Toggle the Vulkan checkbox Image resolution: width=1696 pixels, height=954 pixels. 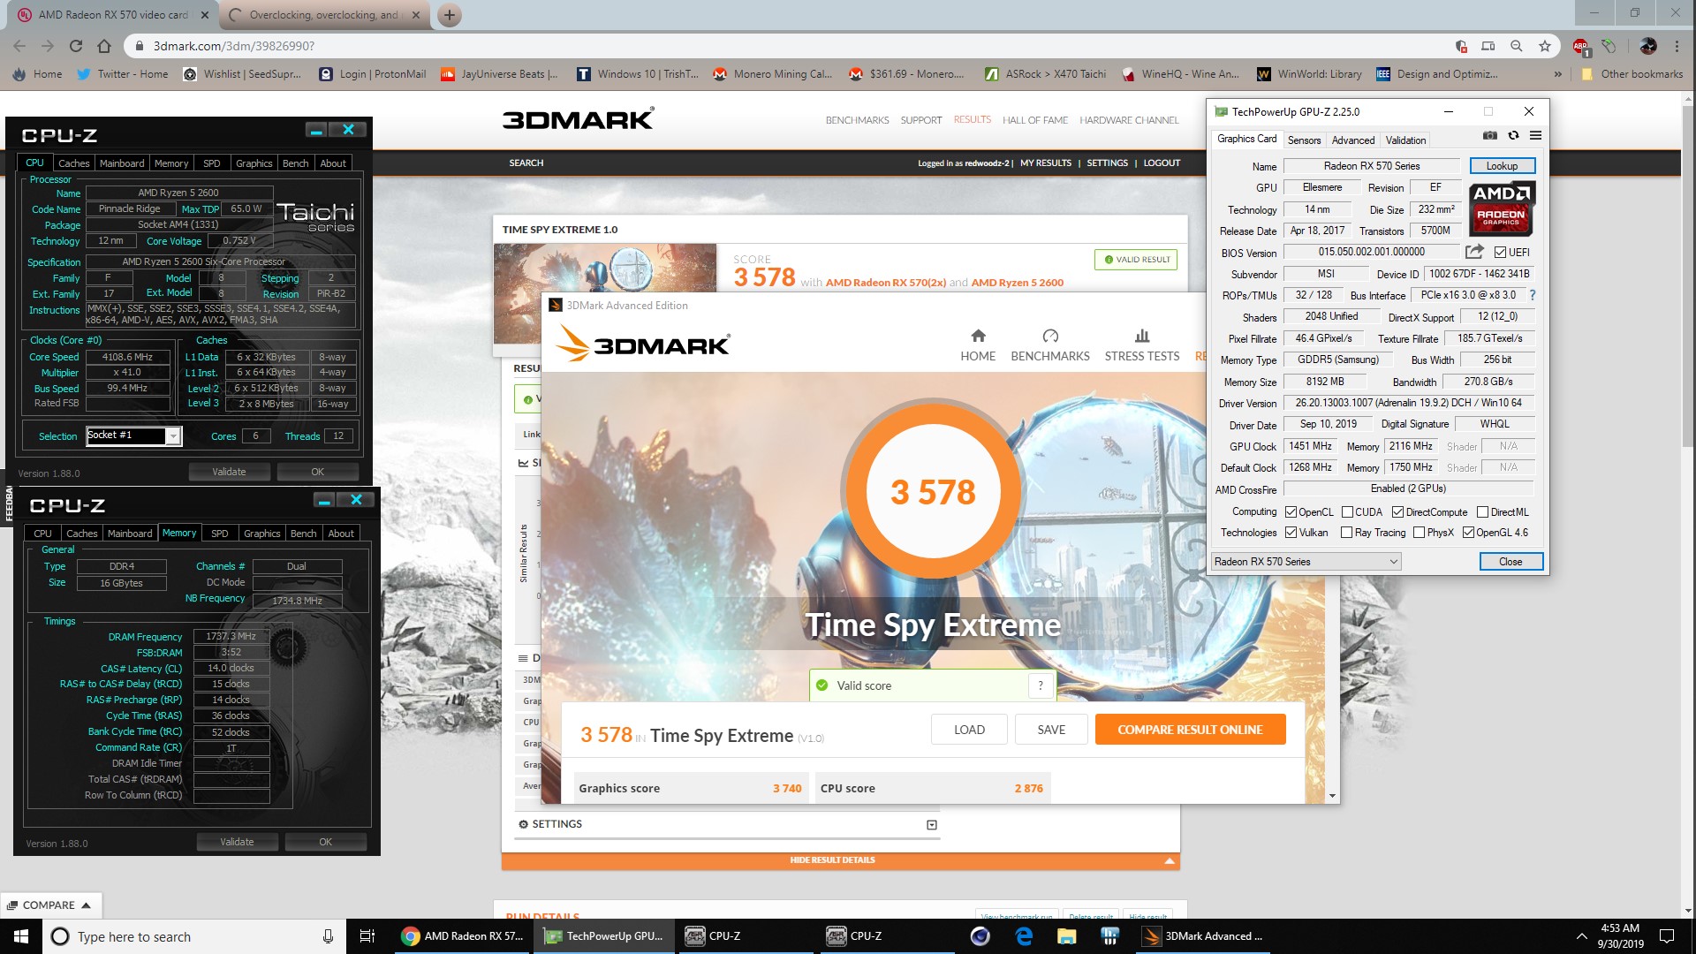1291,533
